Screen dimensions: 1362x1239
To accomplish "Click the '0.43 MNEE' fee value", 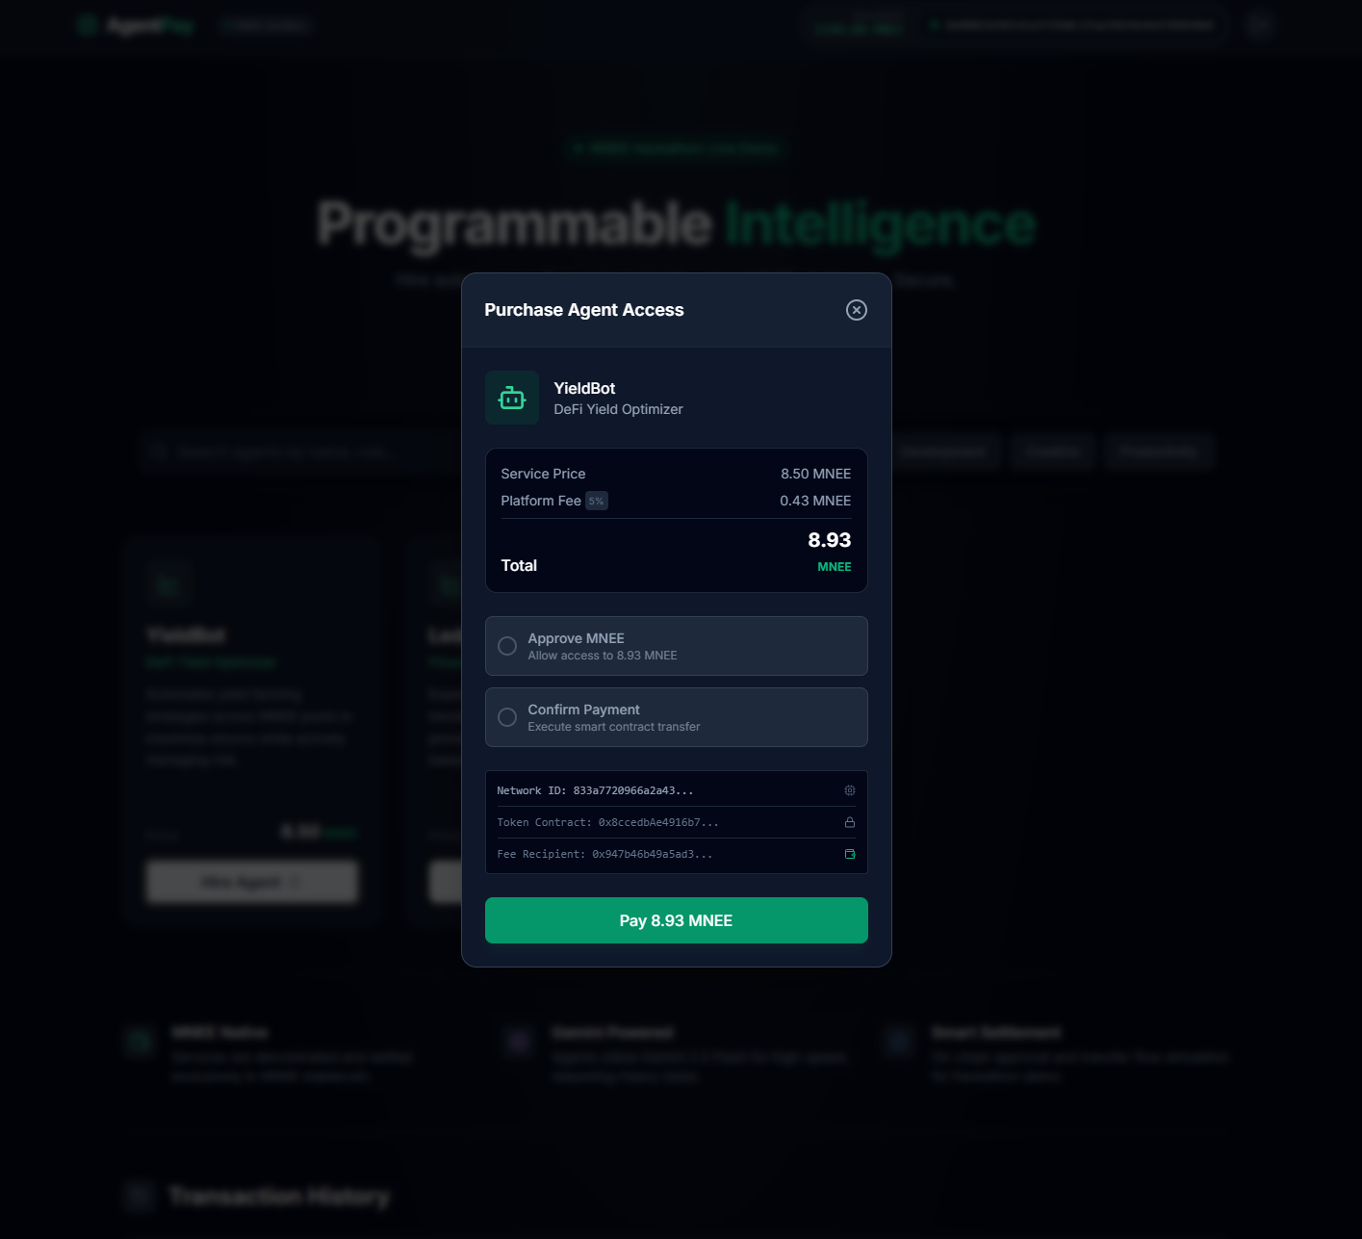I will 815,501.
